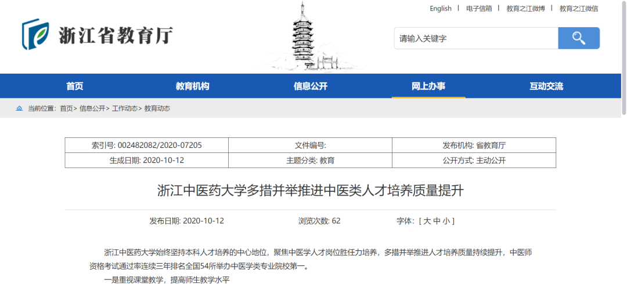The width and height of the screenshot is (627, 284).
Task: Click the 文件编号 cell
Action: click(x=310, y=145)
